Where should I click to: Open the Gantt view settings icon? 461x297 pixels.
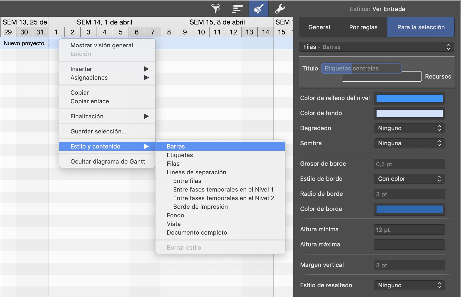point(237,9)
